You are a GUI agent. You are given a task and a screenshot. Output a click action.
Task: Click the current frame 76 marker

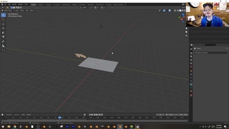click(x=60, y=118)
